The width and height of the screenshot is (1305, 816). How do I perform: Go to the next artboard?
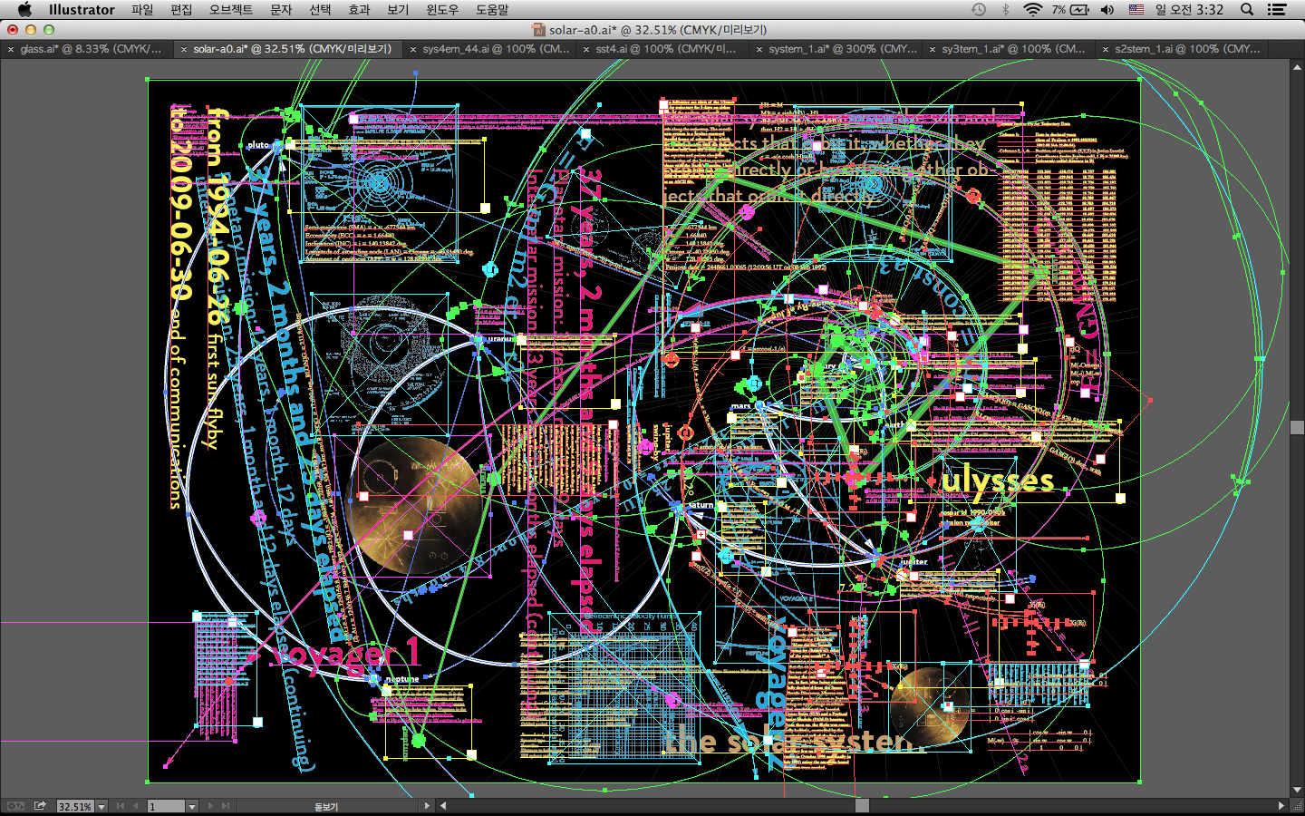pos(209,806)
